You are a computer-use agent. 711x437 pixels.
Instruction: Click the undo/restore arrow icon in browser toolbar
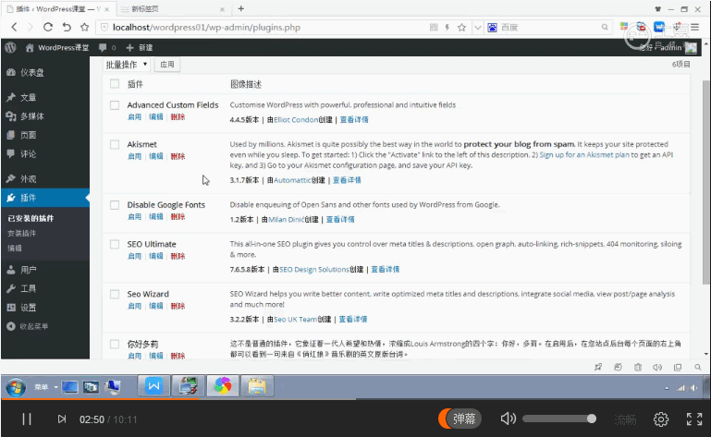click(67, 27)
